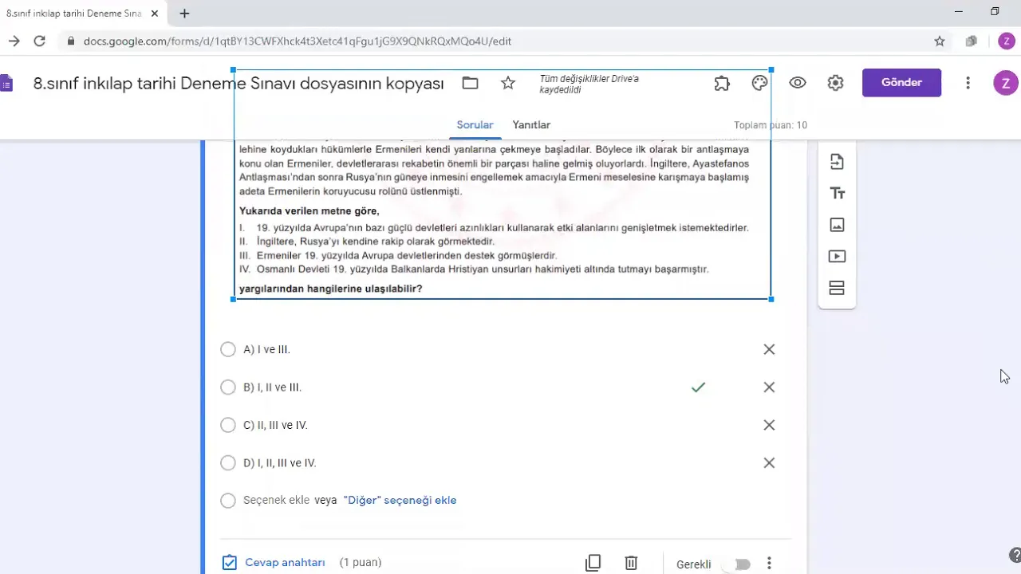Click the browser profile Z icon
1021x574 pixels.
coord(1007,41)
